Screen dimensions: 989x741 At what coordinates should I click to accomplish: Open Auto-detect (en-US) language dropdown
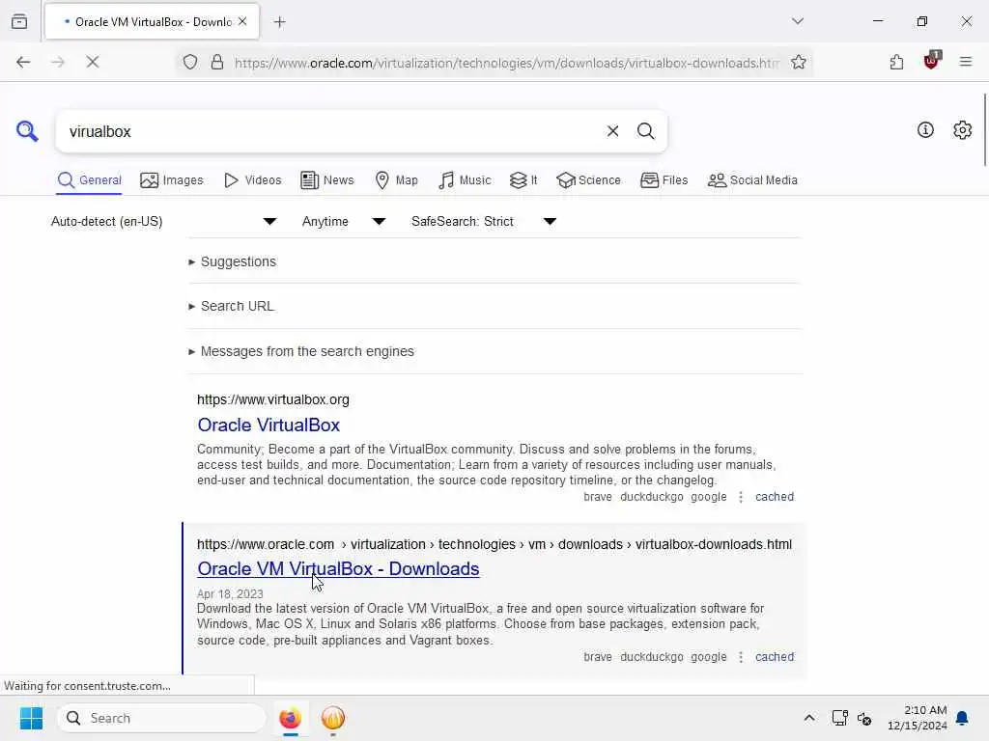[163, 221]
